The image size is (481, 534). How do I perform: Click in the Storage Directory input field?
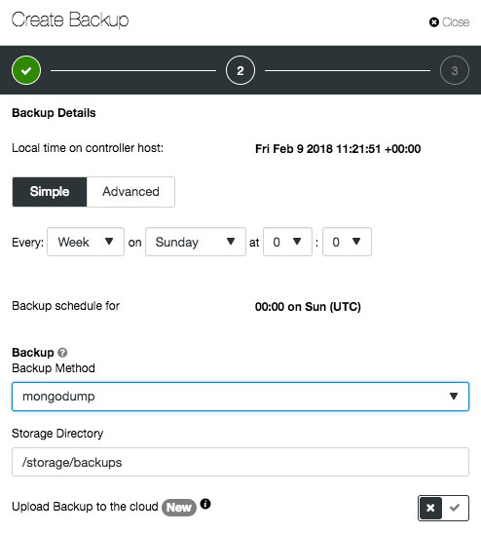tap(240, 462)
